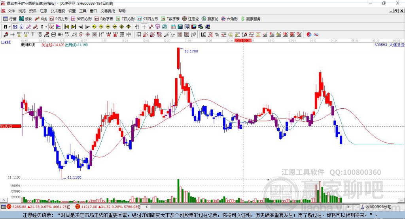Click the 2023-02-20 date marker
This screenshot has width=405, height=219.
243,41
